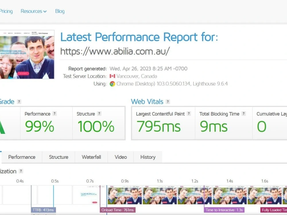The image size is (287, 215).
Task: Click the Canada flag icon
Action: click(113, 76)
